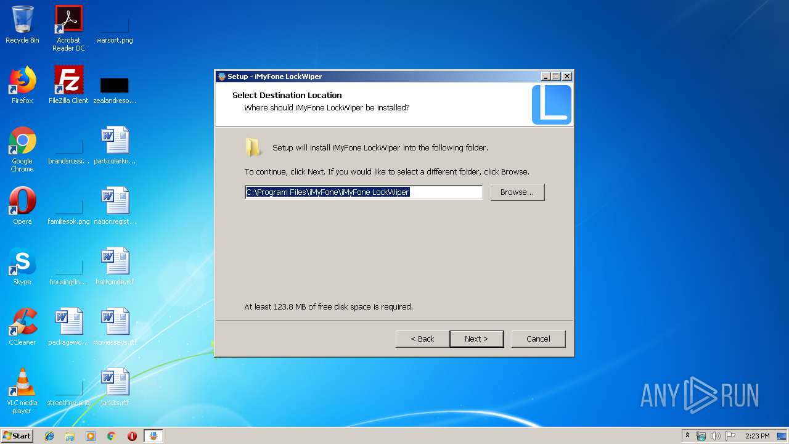Launch VLC media player shortcut
Viewport: 789px width, 444px height.
pyautogui.click(x=22, y=391)
